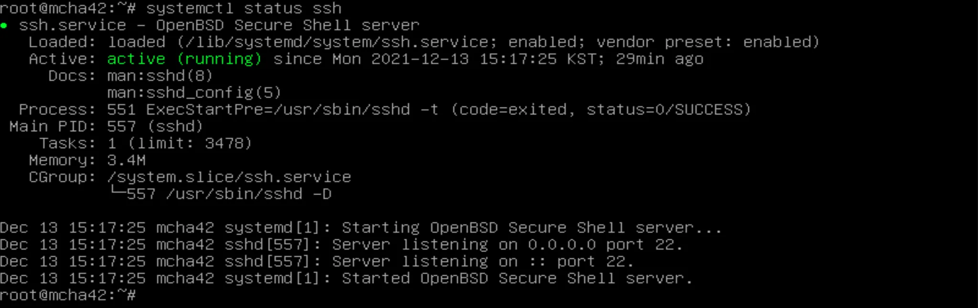Select the ExecStartPre=/usr/sbin/sshd command text

pyautogui.click(x=278, y=110)
